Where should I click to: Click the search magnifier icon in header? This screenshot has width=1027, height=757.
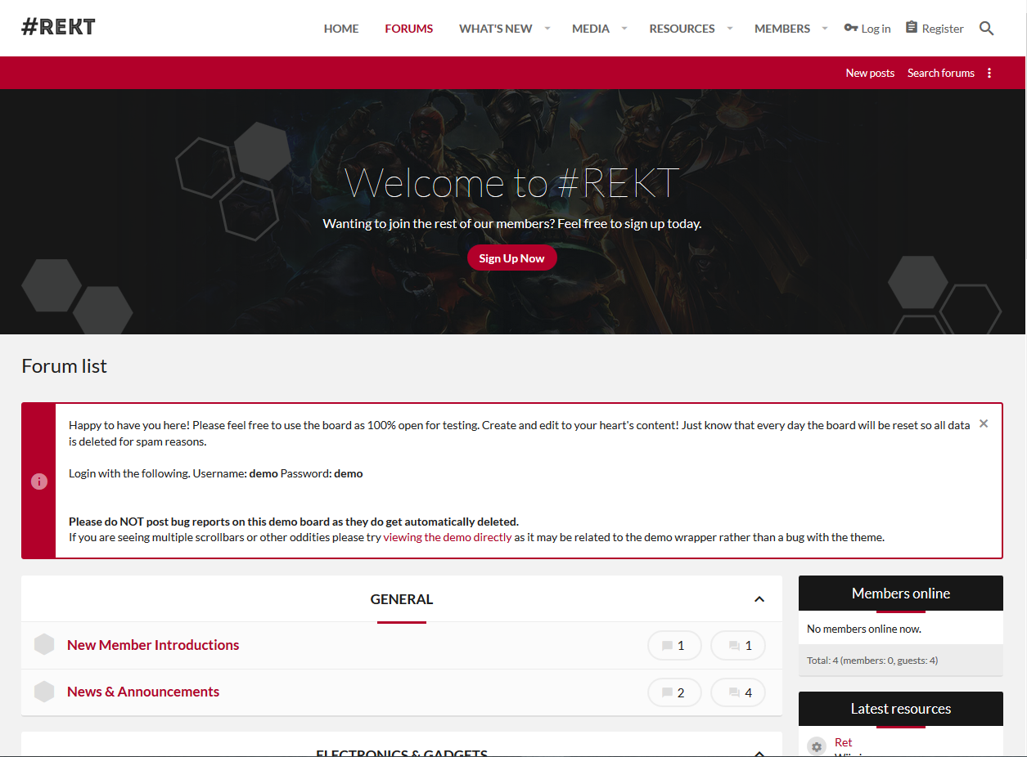[x=986, y=29]
